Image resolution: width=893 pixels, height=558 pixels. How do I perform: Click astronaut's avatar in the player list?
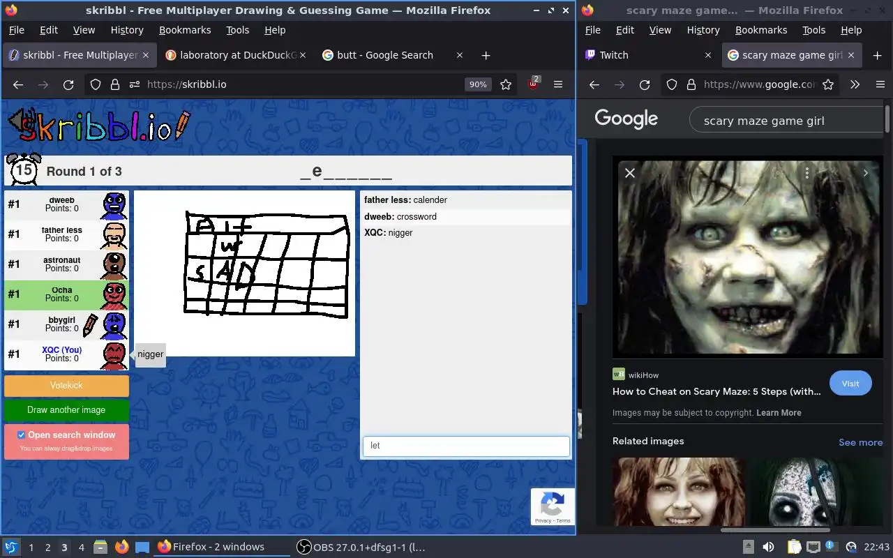click(x=115, y=264)
